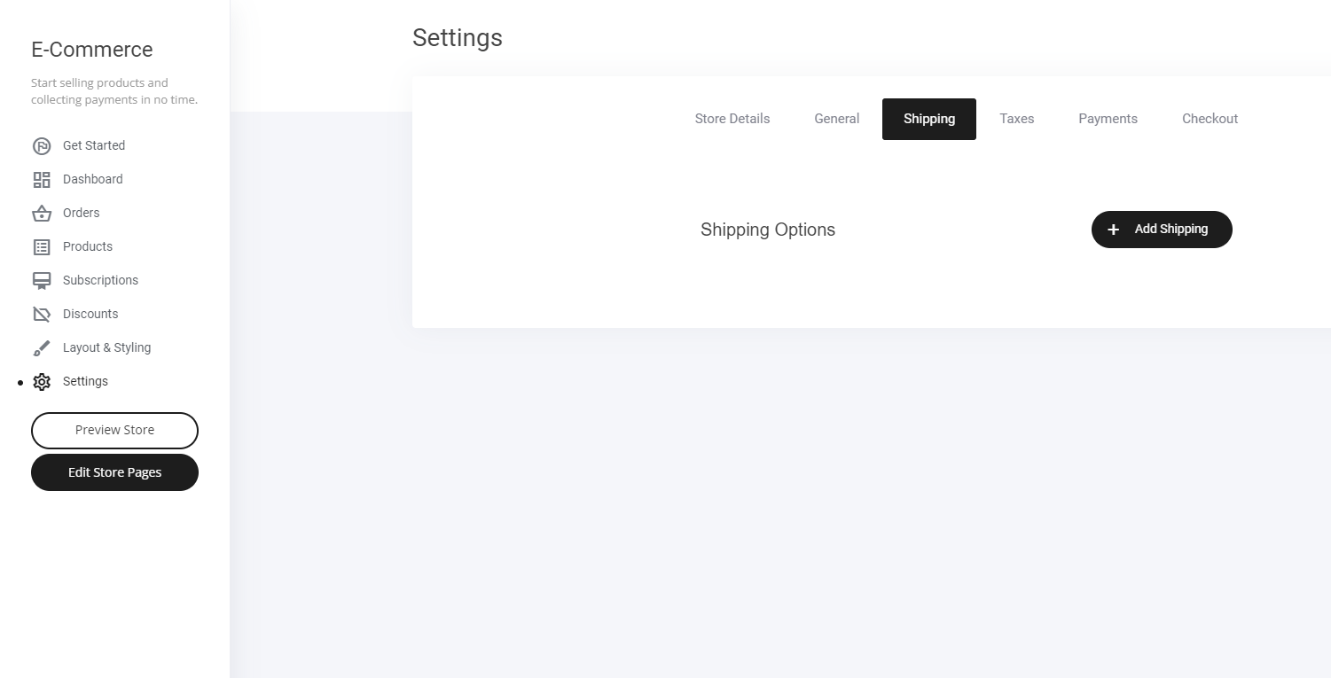The height and width of the screenshot is (678, 1331).
Task: Select the Shipping tab
Action: click(x=929, y=119)
